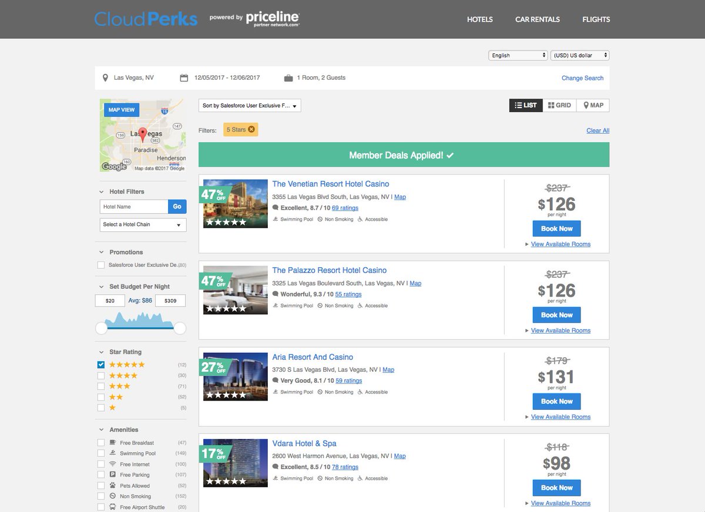This screenshot has height=512, width=705.
Task: Open the English language dropdown
Action: point(518,55)
